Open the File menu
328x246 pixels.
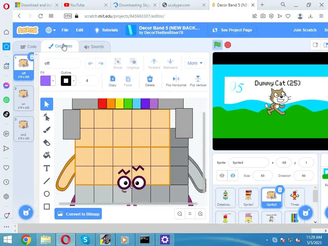[65, 30]
